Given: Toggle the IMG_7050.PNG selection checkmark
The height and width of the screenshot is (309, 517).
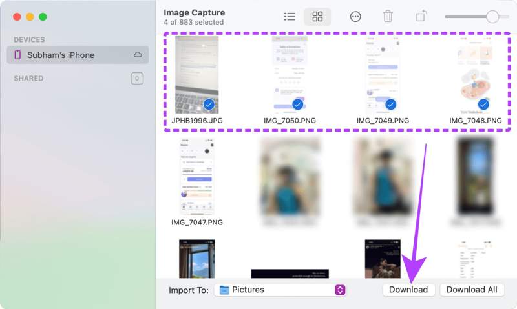Looking at the screenshot, I should pyautogui.click(x=297, y=104).
